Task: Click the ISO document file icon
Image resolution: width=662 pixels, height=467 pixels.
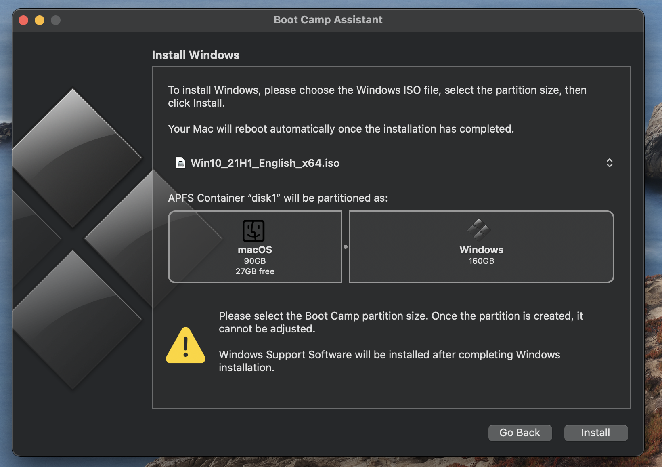Action: click(181, 163)
